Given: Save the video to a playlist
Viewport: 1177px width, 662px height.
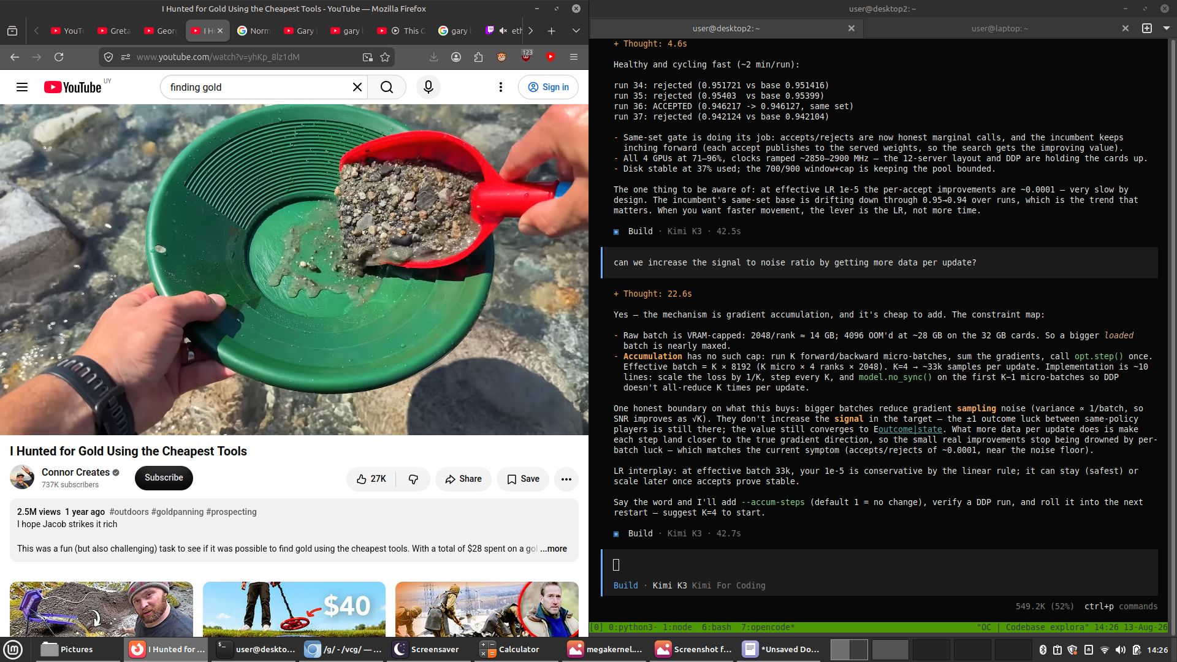Looking at the screenshot, I should (523, 479).
